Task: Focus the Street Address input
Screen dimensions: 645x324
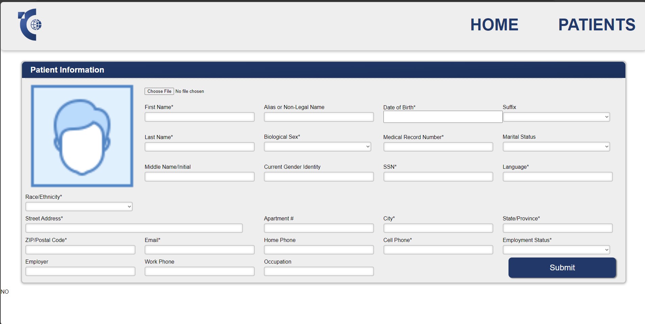Action: coord(134,228)
